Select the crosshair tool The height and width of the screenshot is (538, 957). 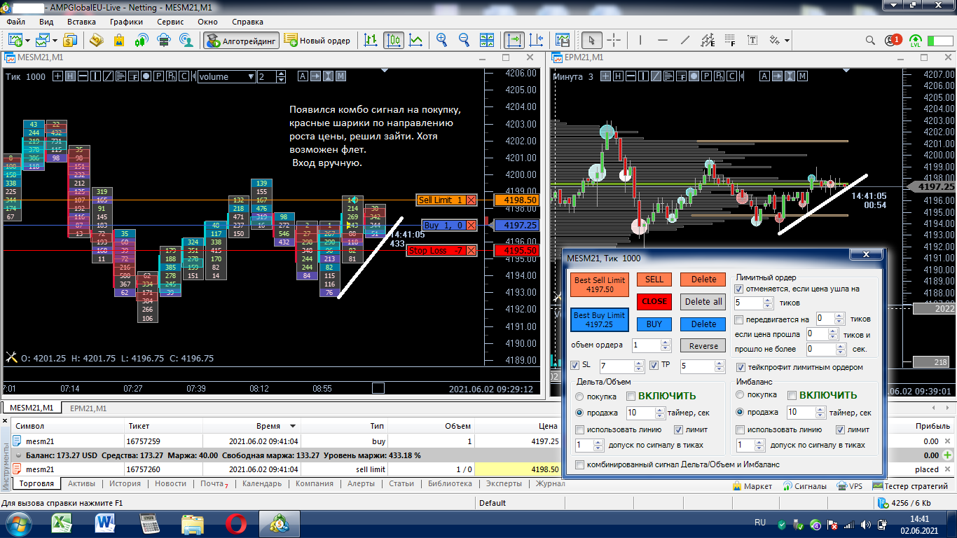(614, 40)
